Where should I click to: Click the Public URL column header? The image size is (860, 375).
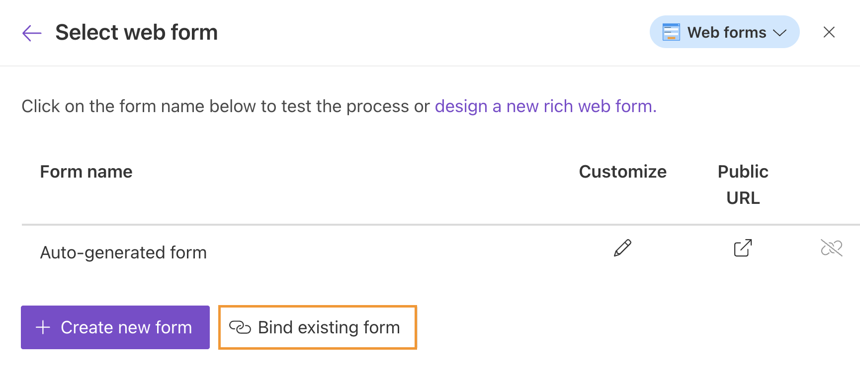[x=743, y=185]
